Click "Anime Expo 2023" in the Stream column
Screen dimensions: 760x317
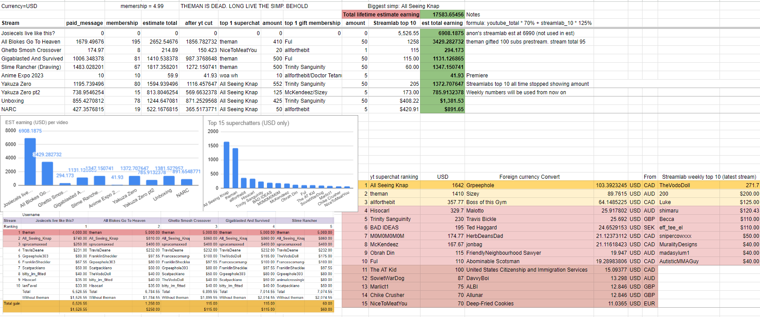(22, 76)
